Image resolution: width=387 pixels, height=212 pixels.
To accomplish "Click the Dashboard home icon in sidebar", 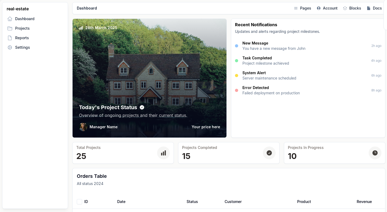I will 10,19.
